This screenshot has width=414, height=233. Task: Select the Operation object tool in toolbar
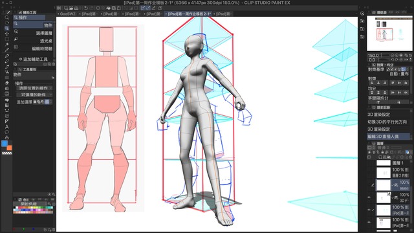click(7, 28)
